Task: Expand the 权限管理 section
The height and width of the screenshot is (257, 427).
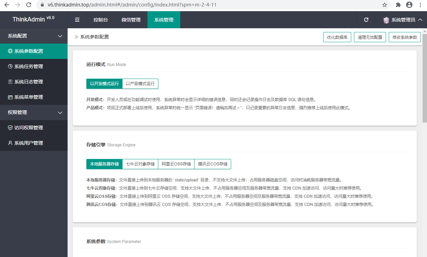Action: pyautogui.click(x=33, y=112)
